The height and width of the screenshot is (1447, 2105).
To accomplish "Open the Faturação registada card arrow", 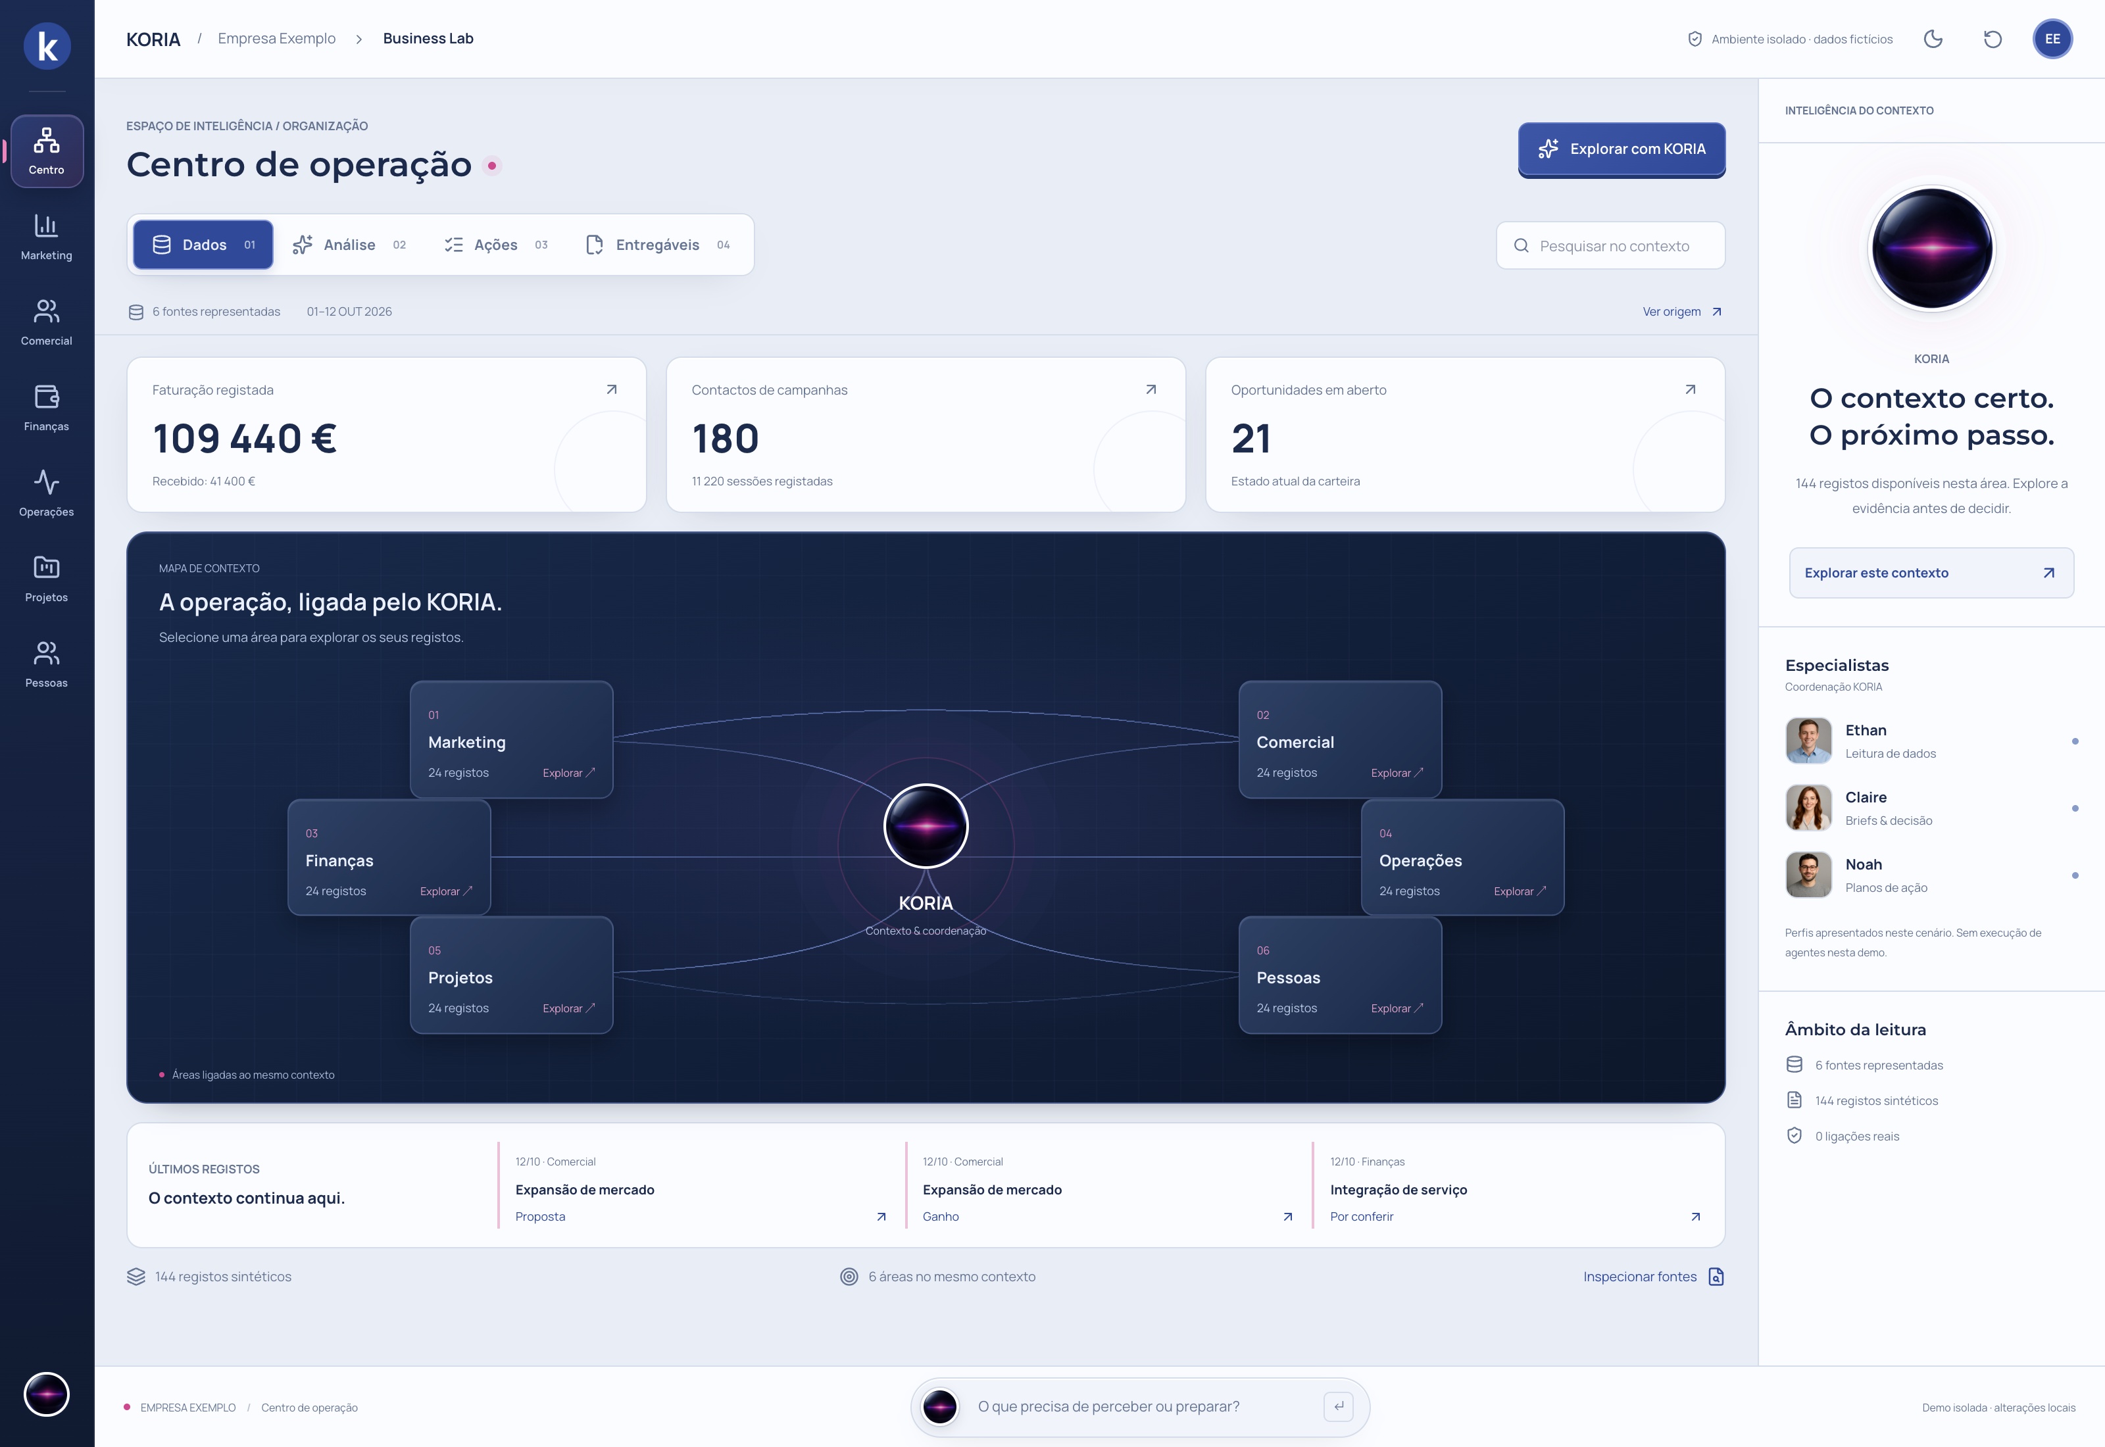I will click(612, 390).
